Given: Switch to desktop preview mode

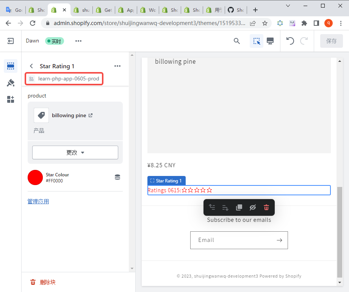Looking at the screenshot, I should point(270,41).
